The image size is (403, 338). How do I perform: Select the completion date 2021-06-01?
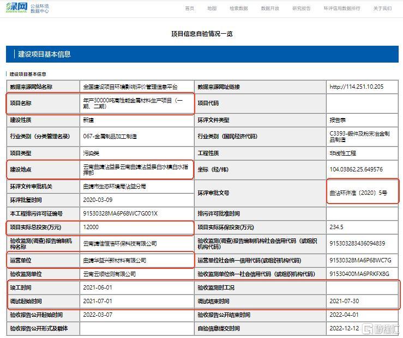tap(98, 287)
